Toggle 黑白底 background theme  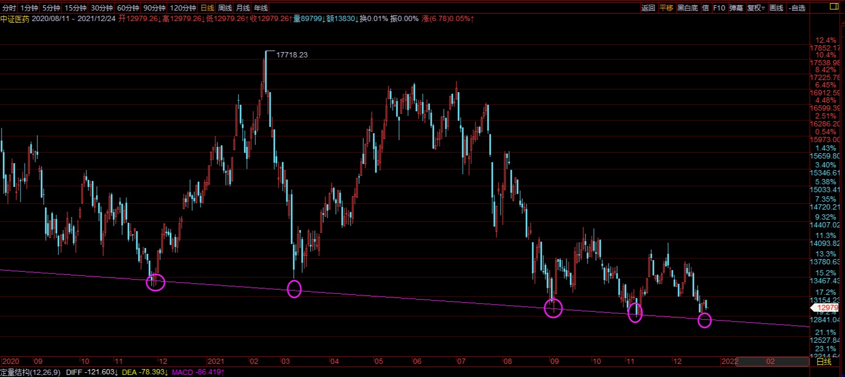coord(687,8)
